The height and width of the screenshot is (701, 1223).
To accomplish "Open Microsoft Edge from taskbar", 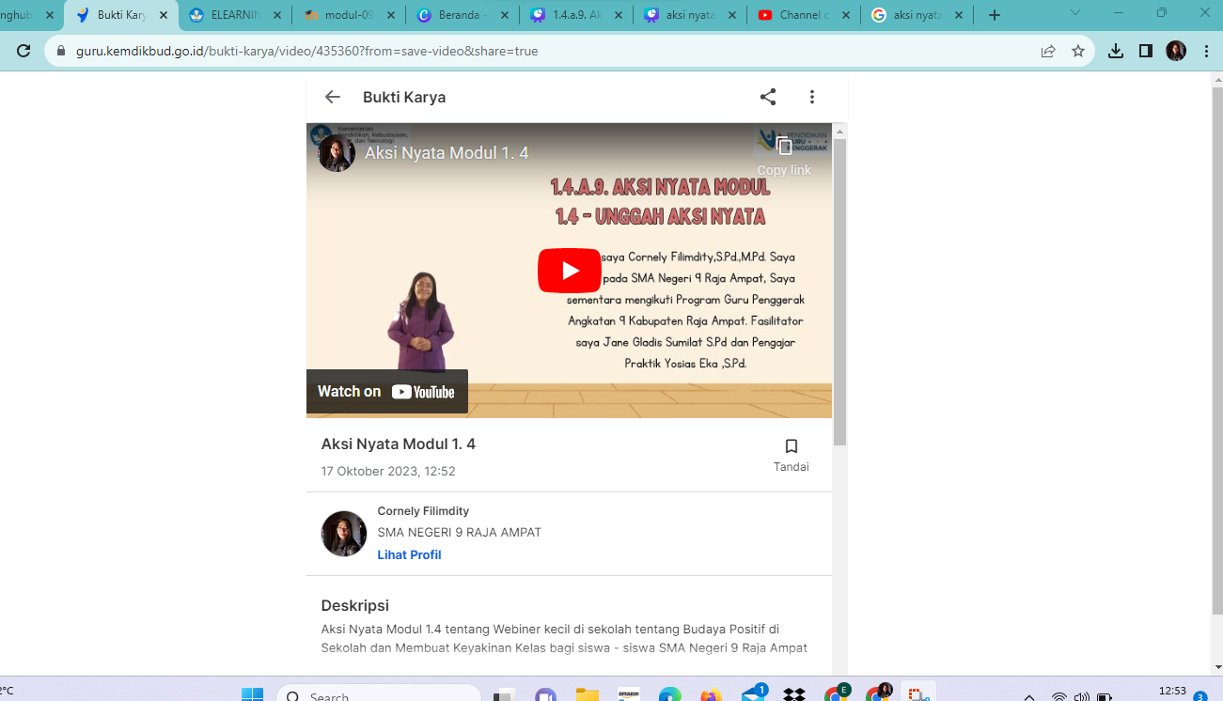I will pyautogui.click(x=670, y=695).
